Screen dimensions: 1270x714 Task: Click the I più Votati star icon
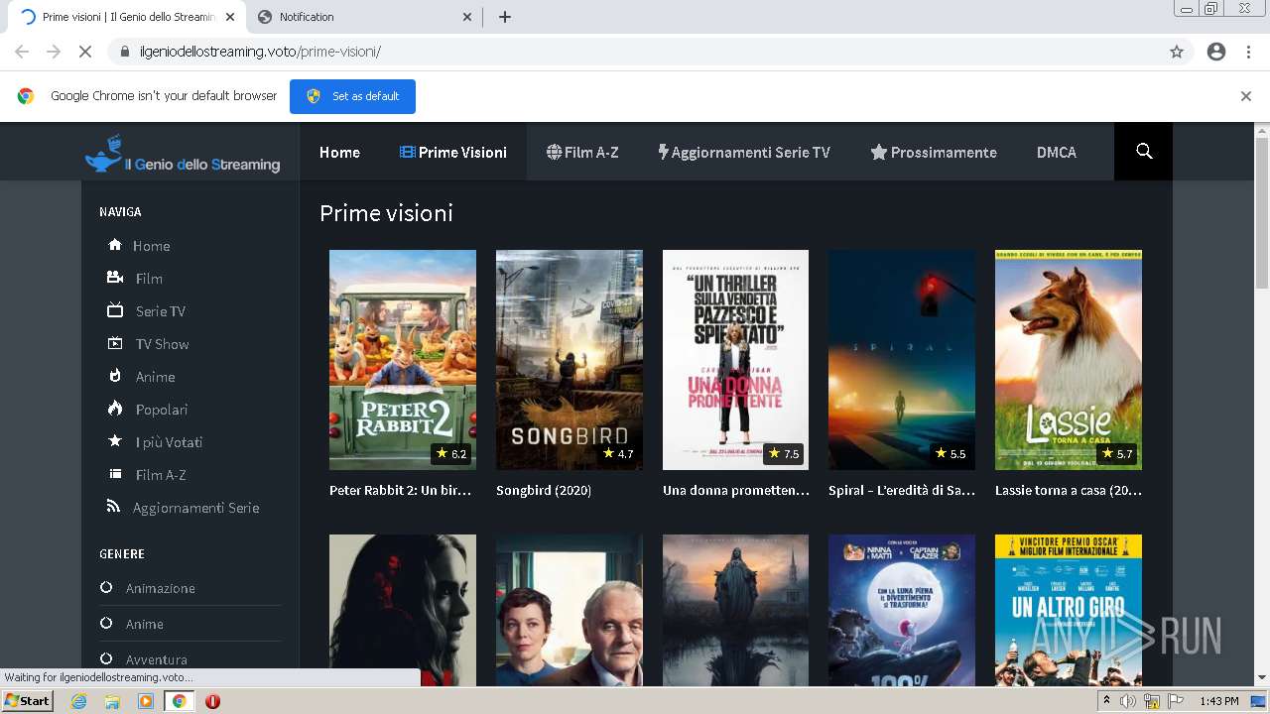[x=115, y=441]
